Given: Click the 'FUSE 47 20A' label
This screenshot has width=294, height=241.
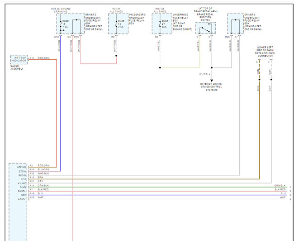Looking at the screenshot, I should point(165,24).
